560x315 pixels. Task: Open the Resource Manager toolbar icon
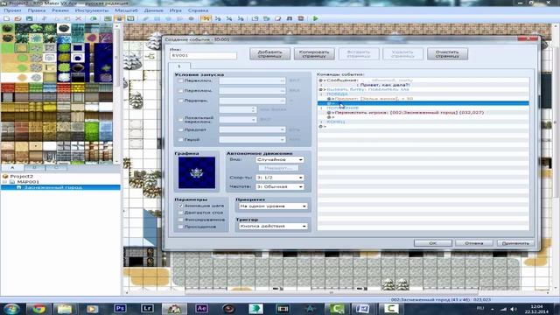click(x=266, y=18)
